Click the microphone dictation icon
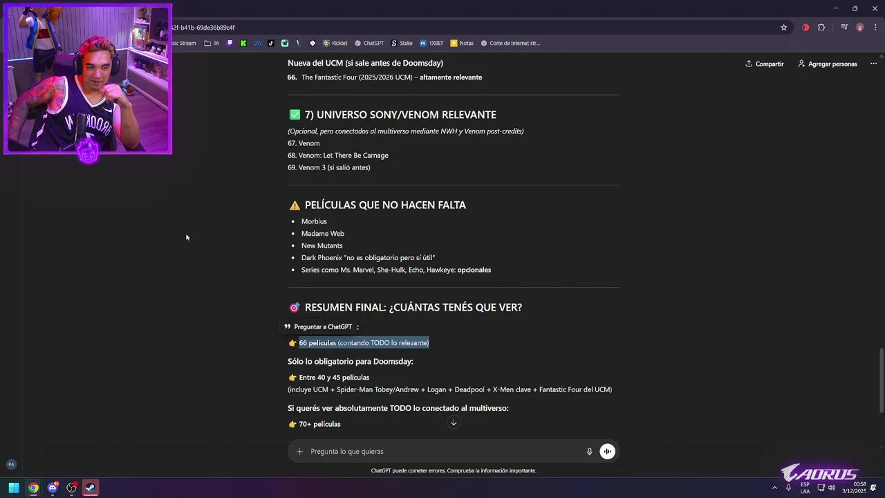Image resolution: width=885 pixels, height=498 pixels. 590,452
